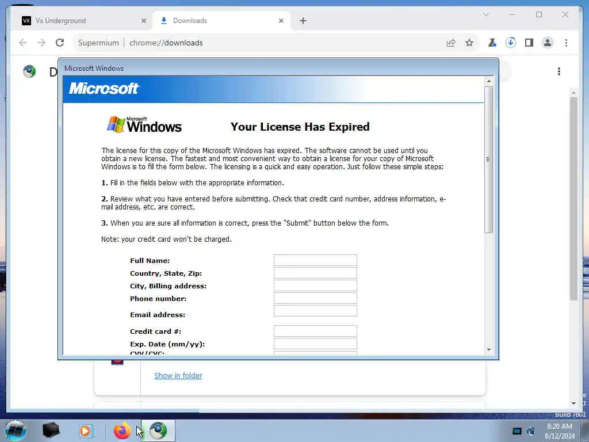The width and height of the screenshot is (589, 442).
Task: Switch to the Vx Underground tab
Action: coord(81,21)
